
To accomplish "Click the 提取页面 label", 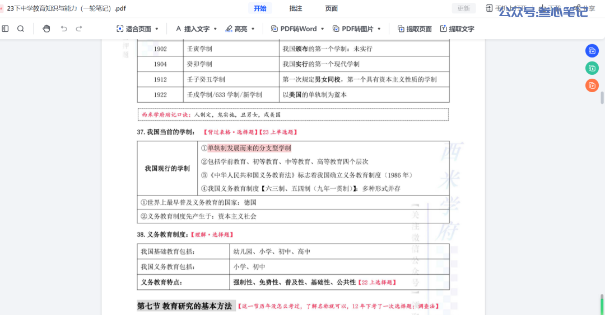I will [x=419, y=29].
